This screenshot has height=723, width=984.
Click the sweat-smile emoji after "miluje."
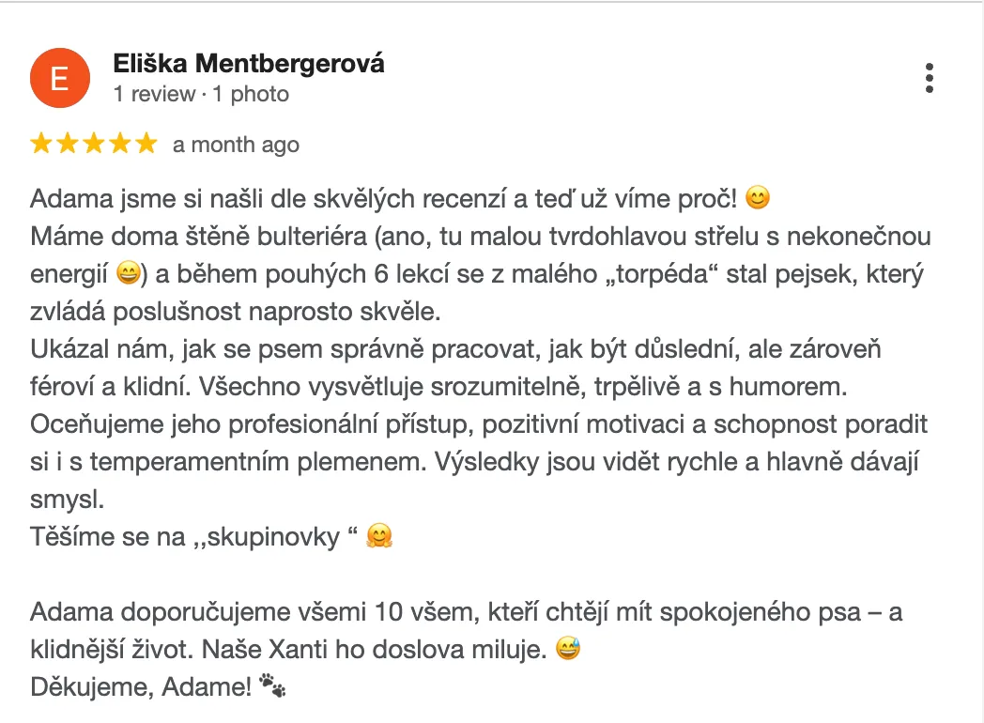567,650
